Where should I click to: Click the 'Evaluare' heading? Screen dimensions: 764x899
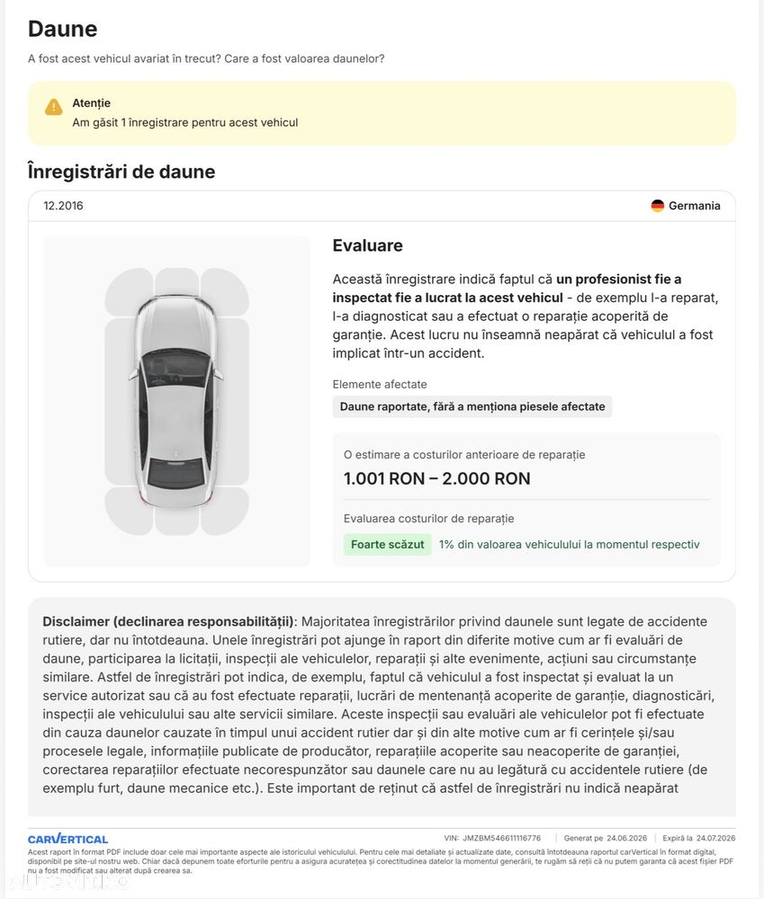click(x=367, y=245)
